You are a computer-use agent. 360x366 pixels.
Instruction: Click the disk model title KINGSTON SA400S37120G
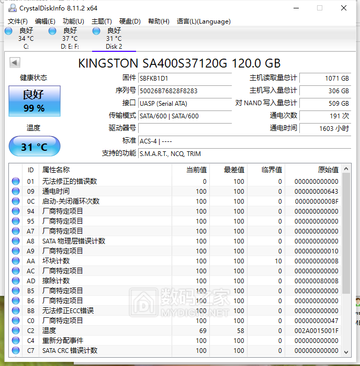[x=179, y=63]
